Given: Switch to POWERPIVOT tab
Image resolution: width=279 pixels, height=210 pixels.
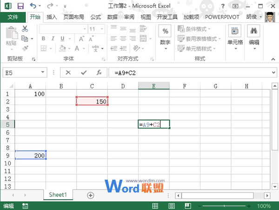Looking at the screenshot, I should [222, 17].
